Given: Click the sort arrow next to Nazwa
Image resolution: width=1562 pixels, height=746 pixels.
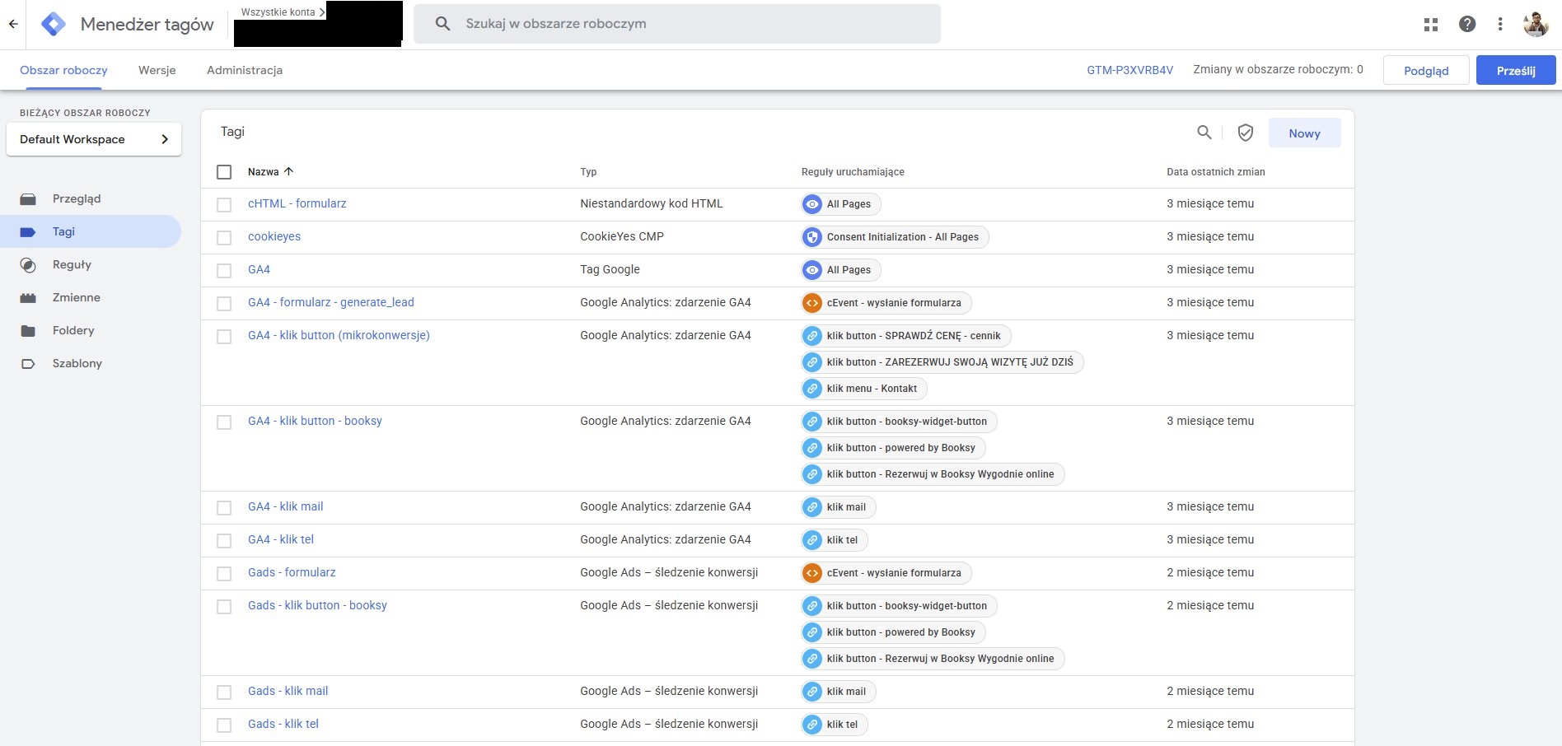Looking at the screenshot, I should (288, 171).
